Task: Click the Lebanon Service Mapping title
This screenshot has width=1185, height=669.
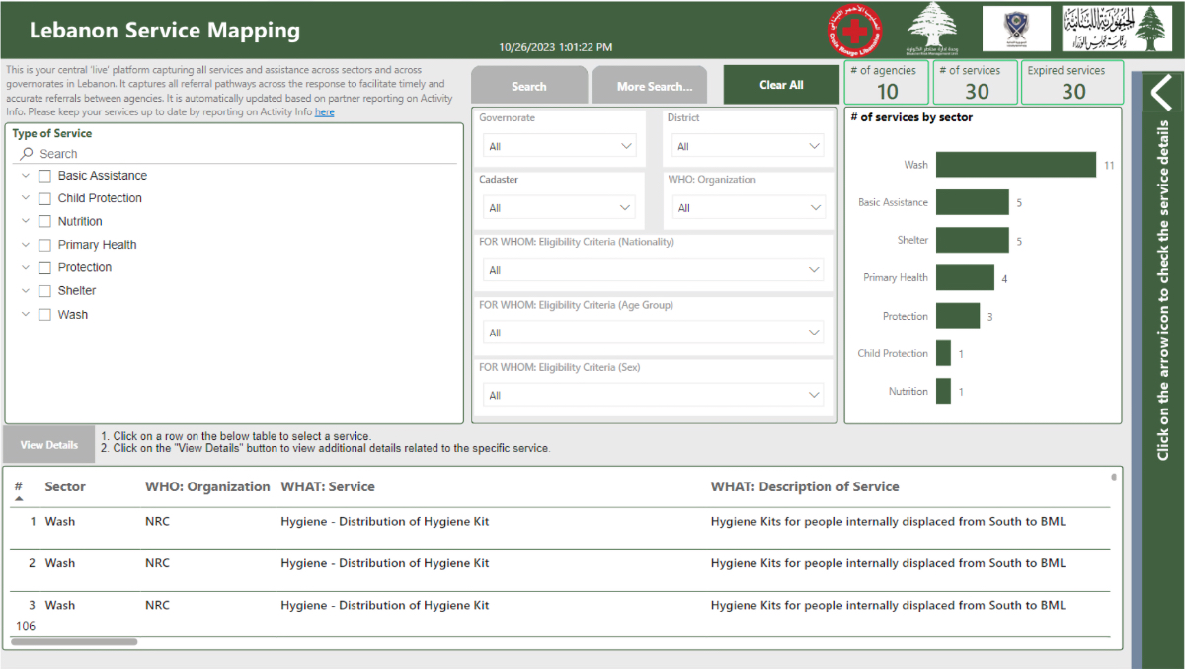Action: tap(165, 31)
